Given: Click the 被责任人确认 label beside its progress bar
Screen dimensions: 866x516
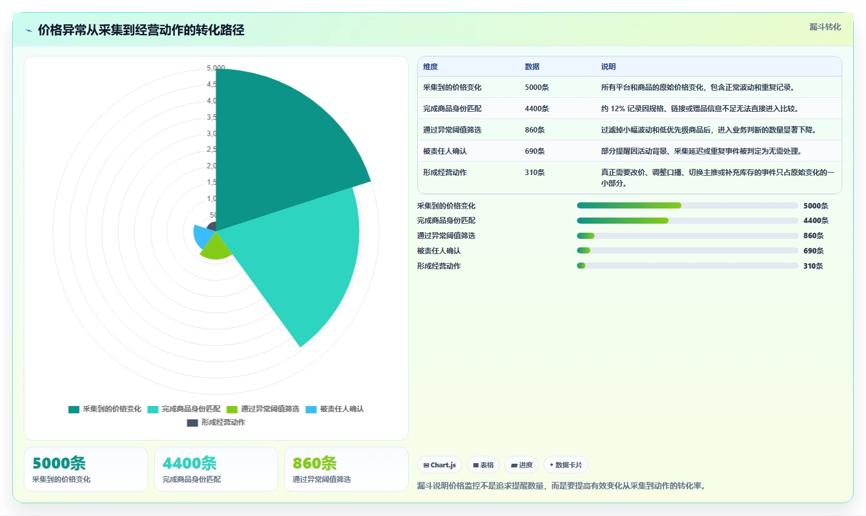Looking at the screenshot, I should 439,251.
